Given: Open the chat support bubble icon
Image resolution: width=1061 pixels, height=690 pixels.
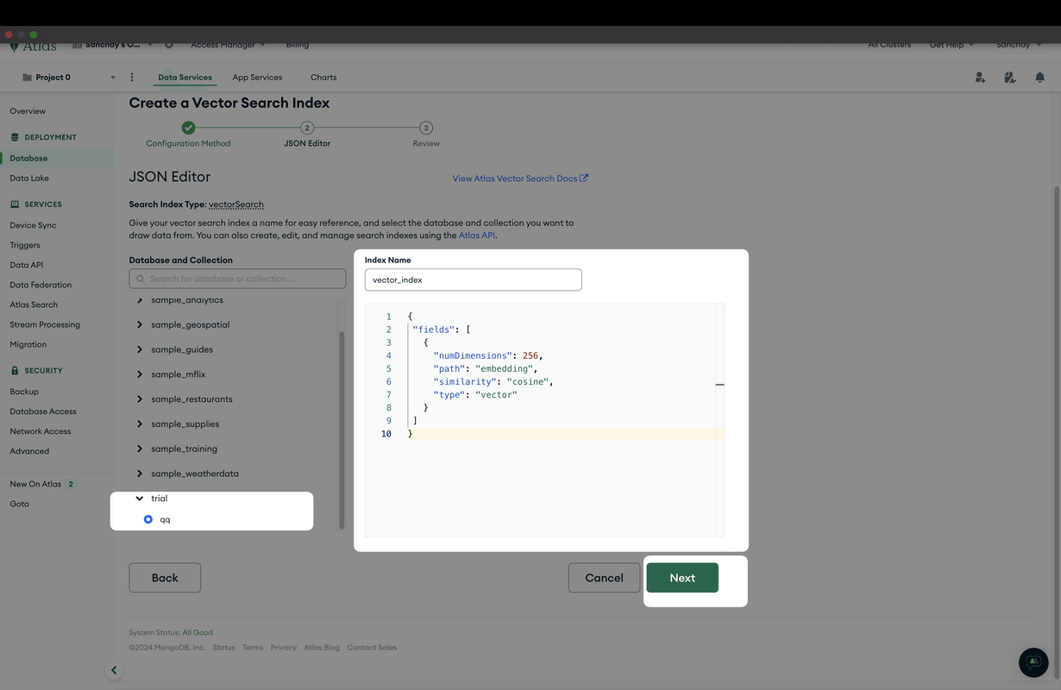Looking at the screenshot, I should pyautogui.click(x=1033, y=662).
